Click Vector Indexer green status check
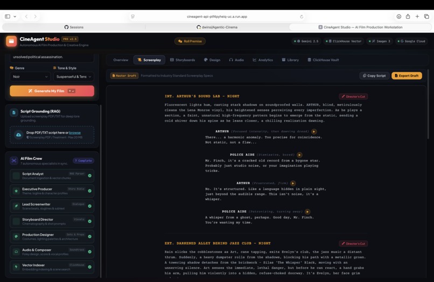Image resolution: width=434 pixels, height=282 pixels. point(90,267)
